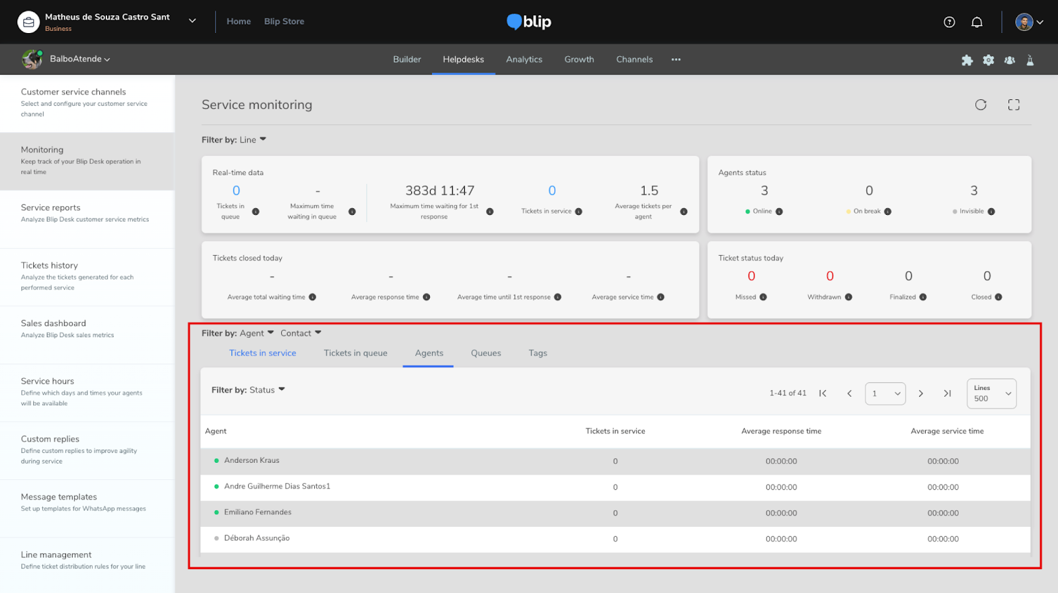Open the help question mark icon
Screen dimensions: 1058x593
click(950, 22)
